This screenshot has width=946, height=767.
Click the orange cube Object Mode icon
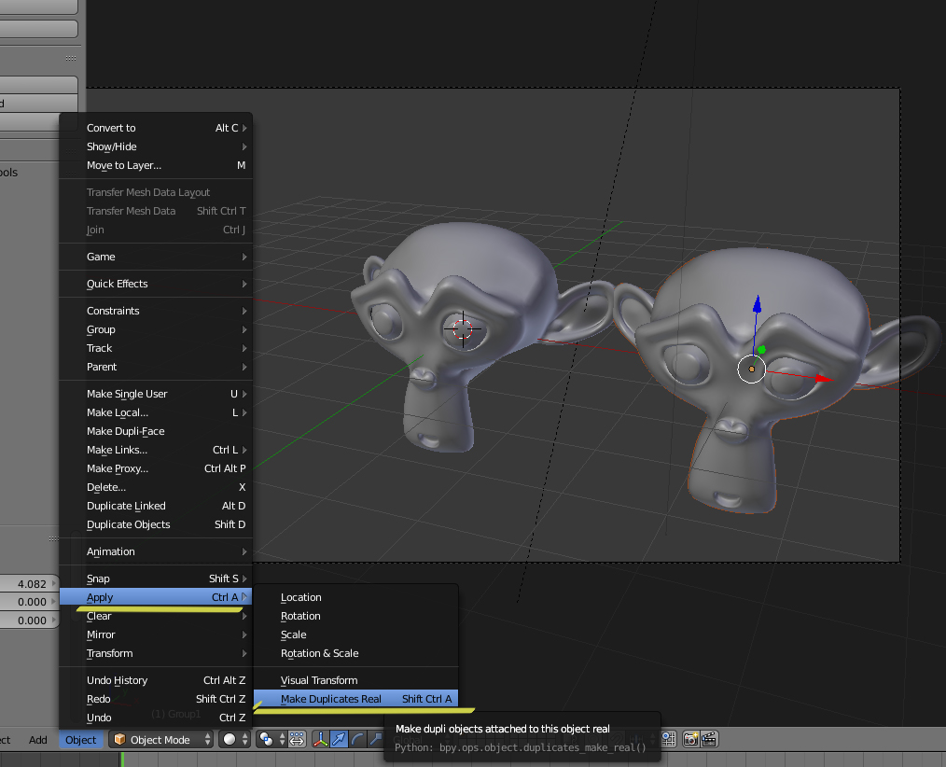pyautogui.click(x=119, y=740)
